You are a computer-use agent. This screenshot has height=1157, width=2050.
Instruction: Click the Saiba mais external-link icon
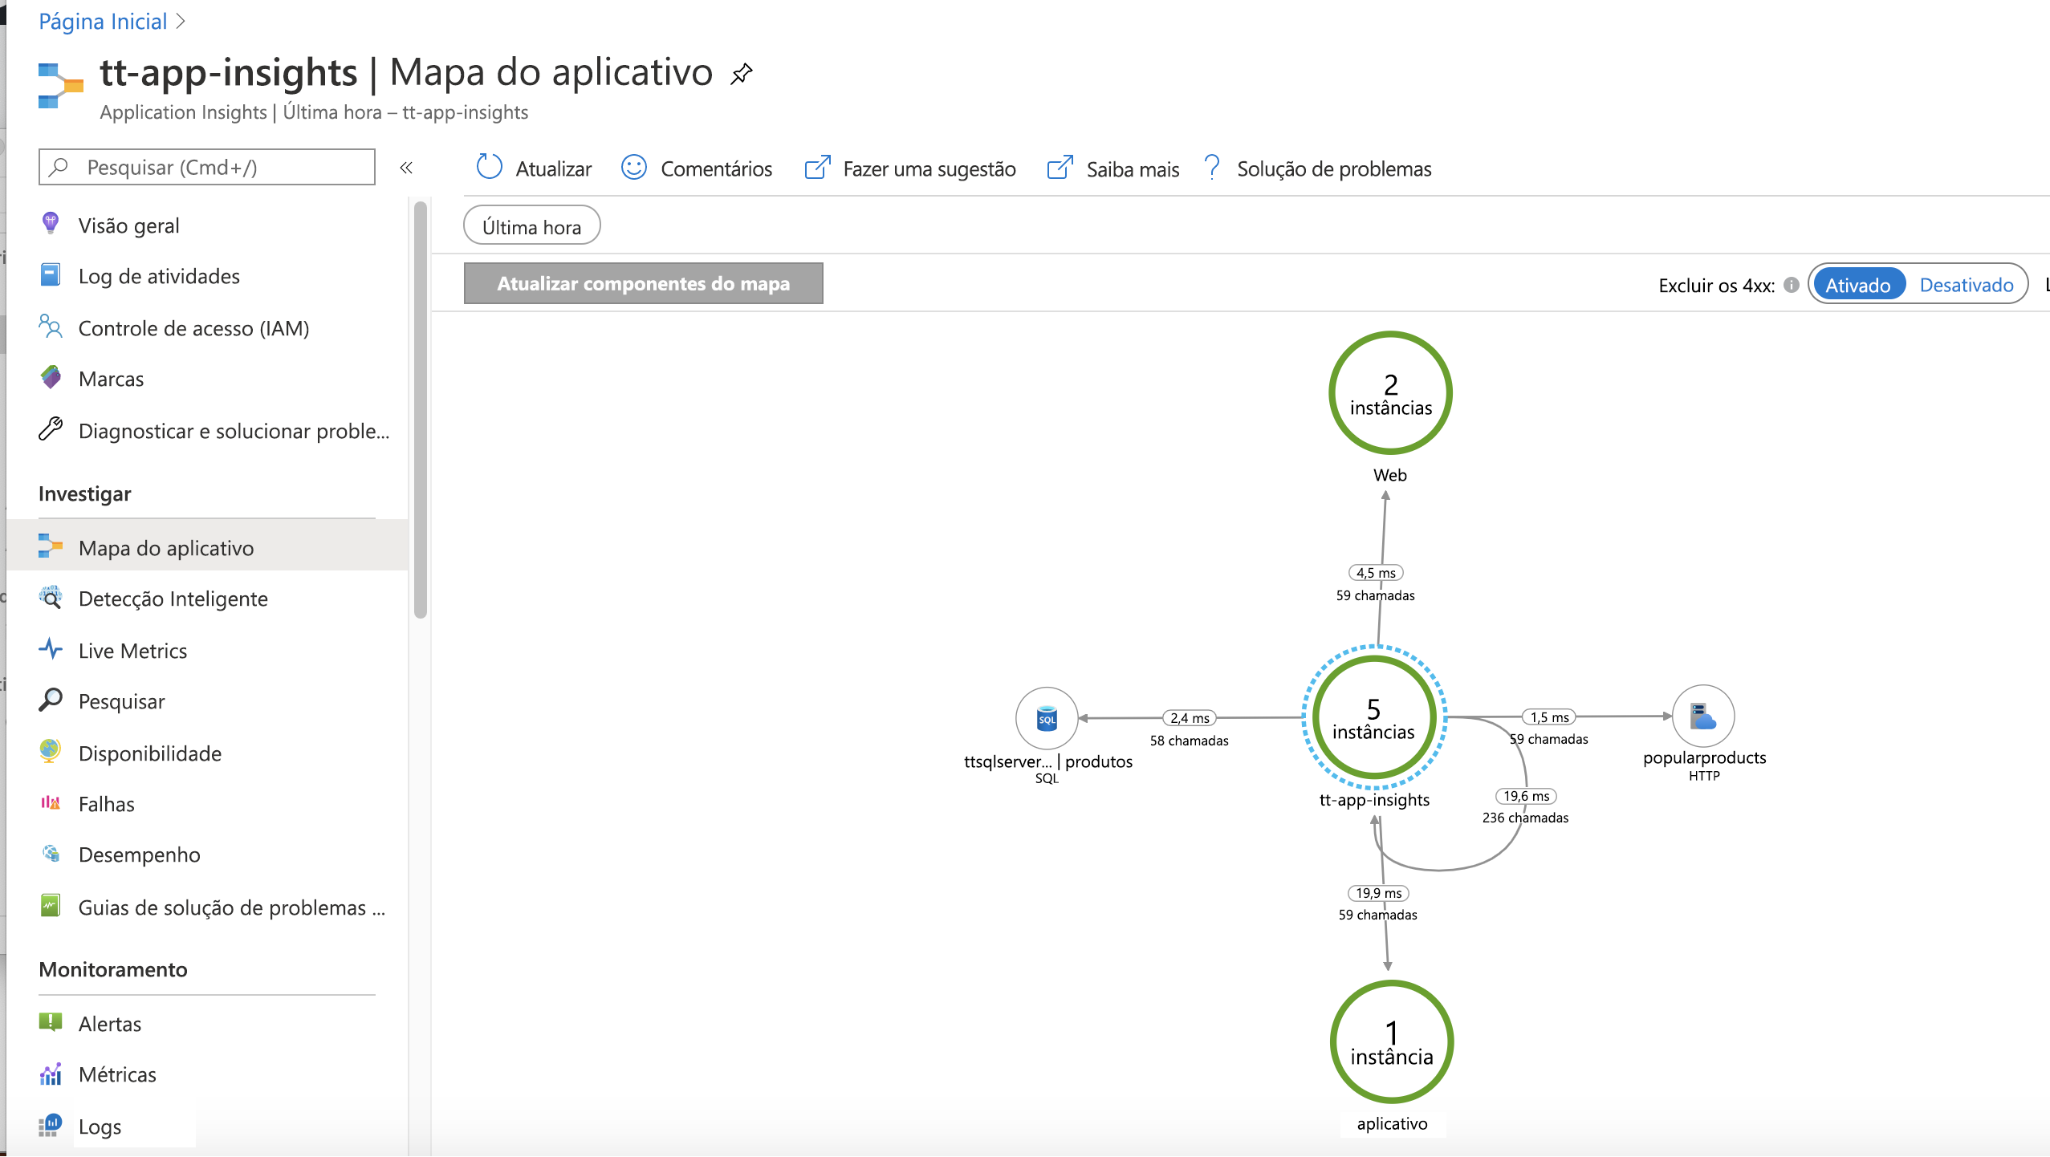[x=1060, y=168]
